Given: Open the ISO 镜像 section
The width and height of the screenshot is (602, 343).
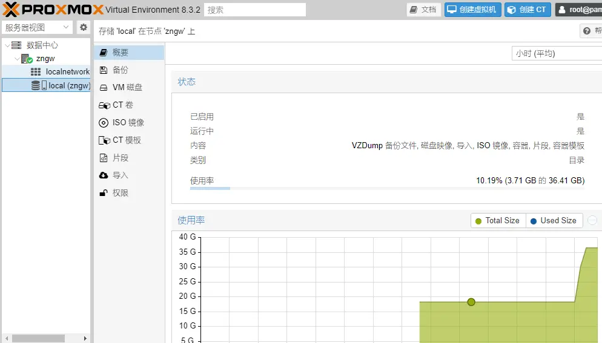Looking at the screenshot, I should point(128,123).
